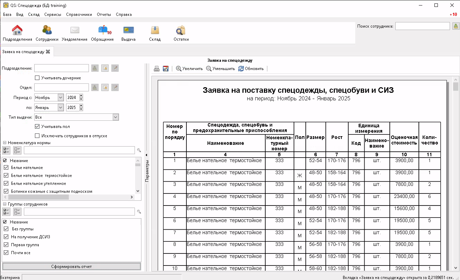Open Остатки from the toolbar
The image size is (460, 280).
pyautogui.click(x=181, y=33)
